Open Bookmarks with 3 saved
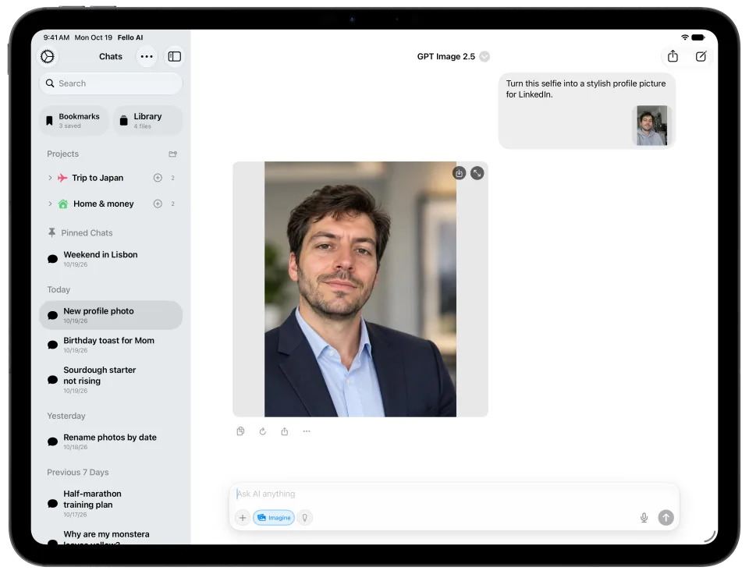Image resolution: width=749 pixels, height=574 pixels. tap(74, 121)
